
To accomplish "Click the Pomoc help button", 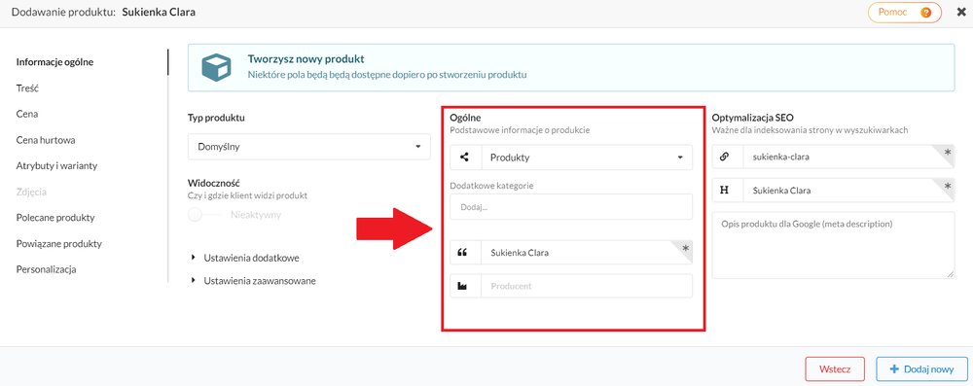I will [904, 12].
